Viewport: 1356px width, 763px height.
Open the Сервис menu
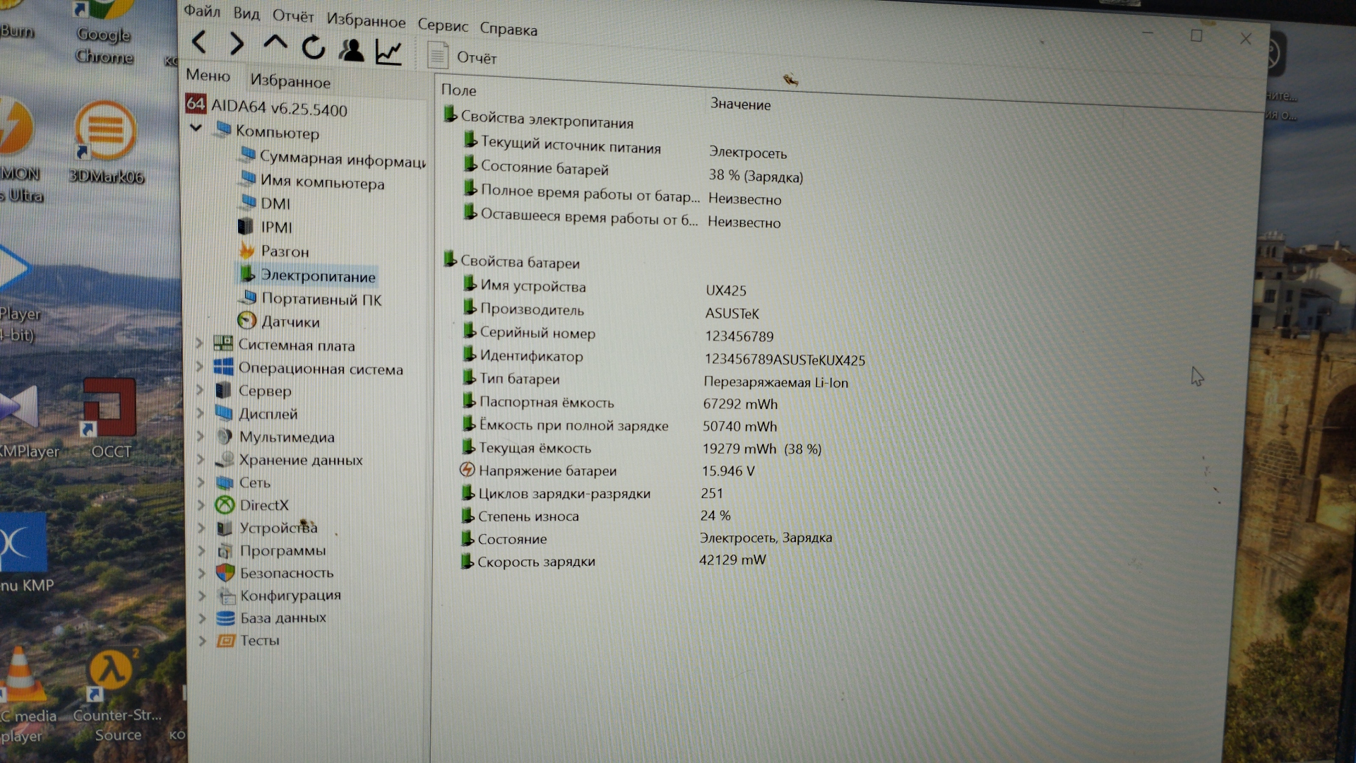(442, 25)
